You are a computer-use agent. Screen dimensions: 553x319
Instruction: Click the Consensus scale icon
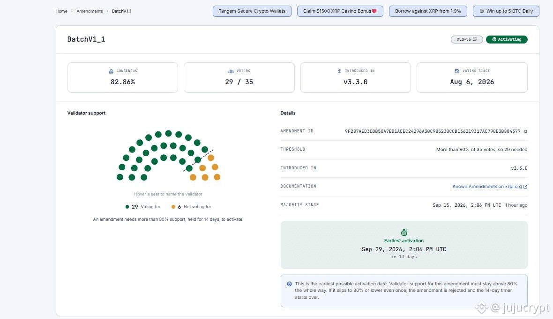click(x=111, y=71)
